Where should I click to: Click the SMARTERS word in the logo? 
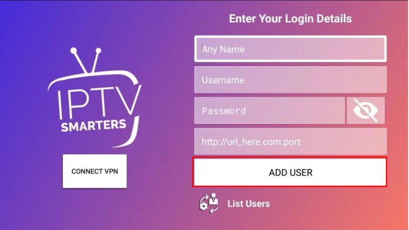94,125
